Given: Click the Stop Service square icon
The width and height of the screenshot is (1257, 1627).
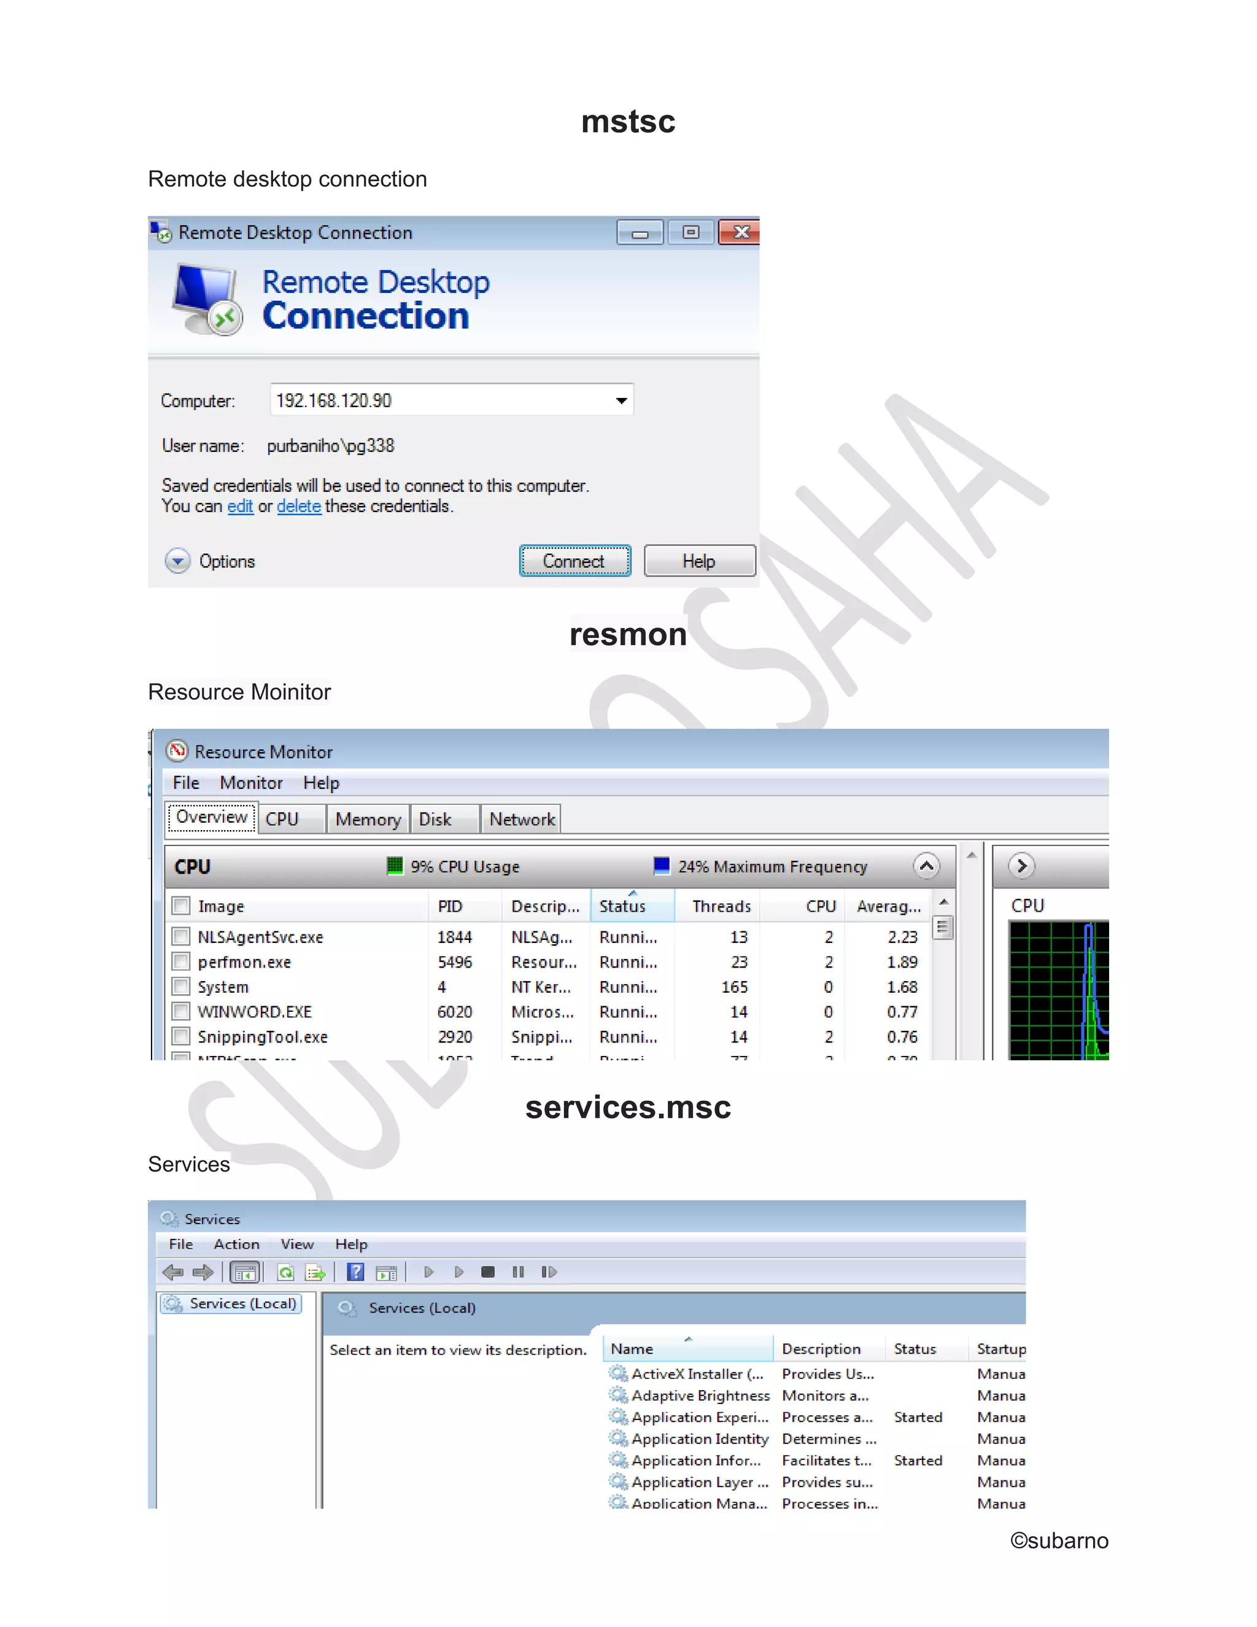Looking at the screenshot, I should (x=488, y=1272).
